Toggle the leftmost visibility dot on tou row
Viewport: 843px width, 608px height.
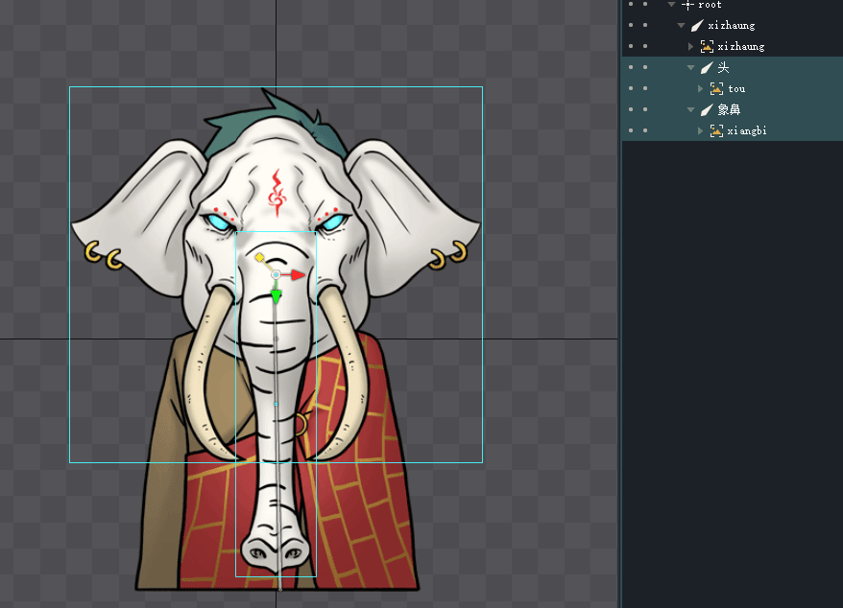pos(630,89)
